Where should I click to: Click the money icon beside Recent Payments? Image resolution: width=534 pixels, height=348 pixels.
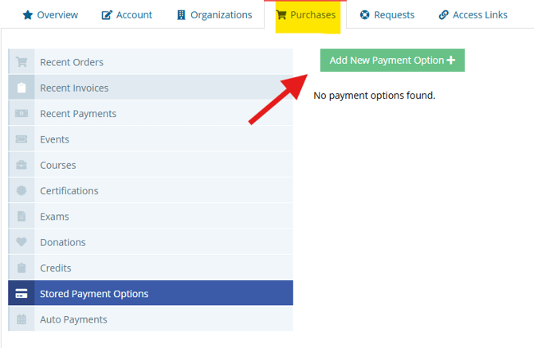pos(22,114)
